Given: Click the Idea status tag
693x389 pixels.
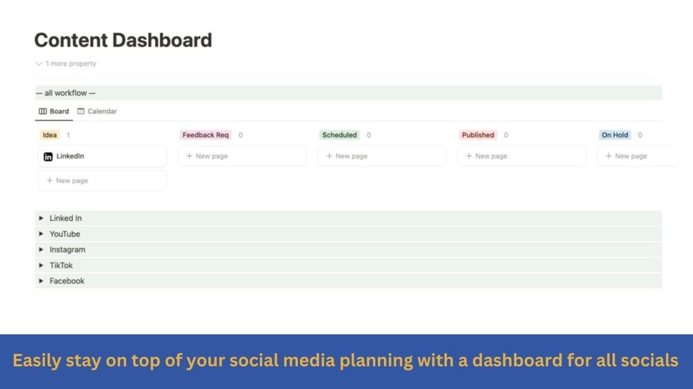Looking at the screenshot, I should point(50,135).
